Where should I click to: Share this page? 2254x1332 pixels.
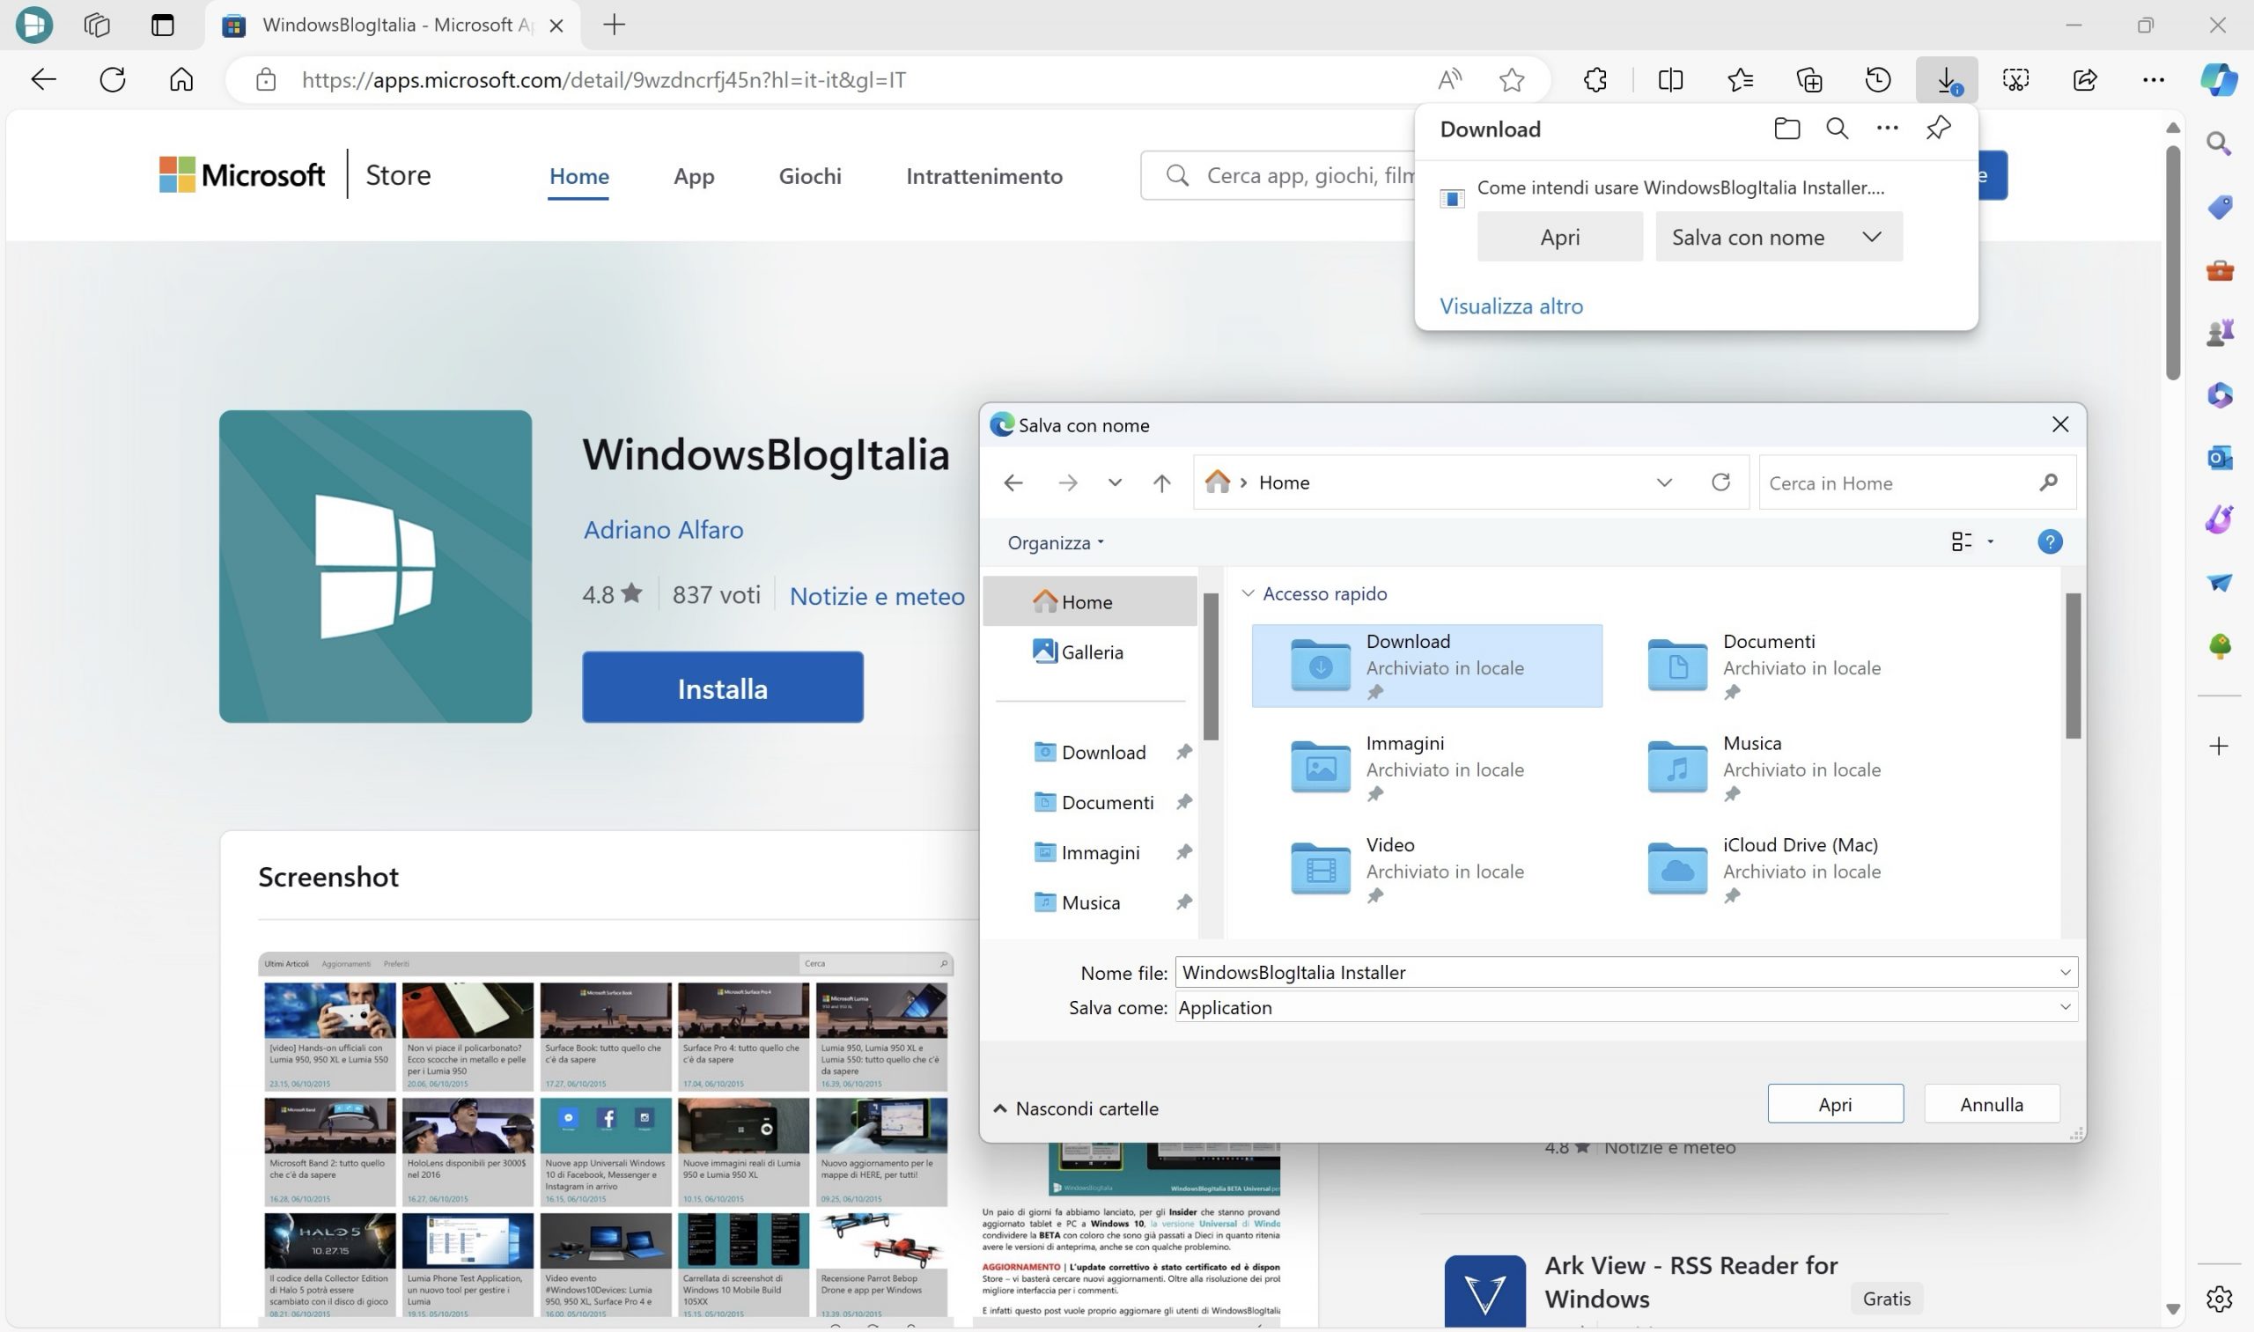pos(2085,79)
